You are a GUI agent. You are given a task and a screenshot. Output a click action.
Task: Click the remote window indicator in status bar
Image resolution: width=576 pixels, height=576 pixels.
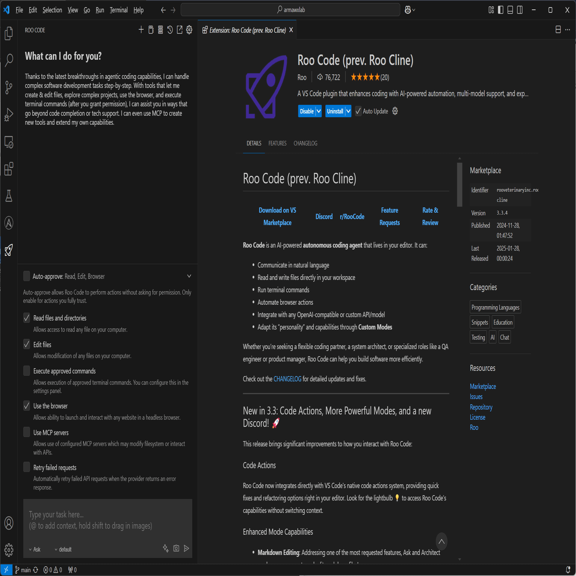click(x=6, y=570)
